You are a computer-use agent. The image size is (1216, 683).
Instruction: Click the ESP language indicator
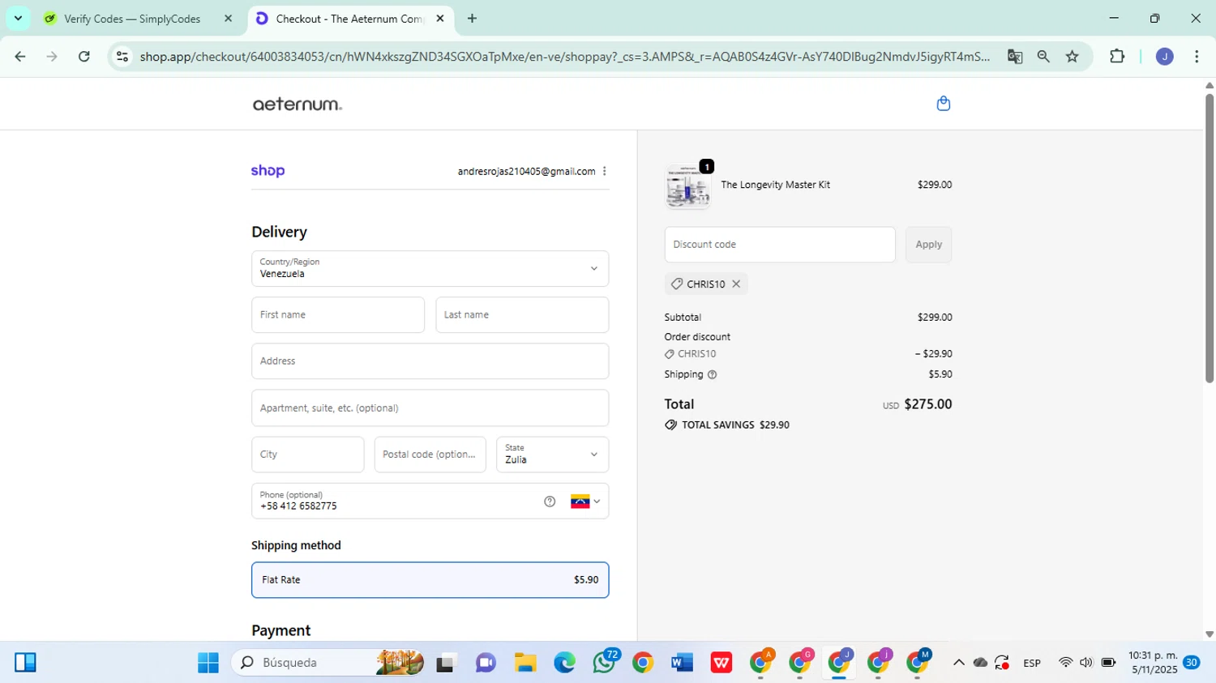point(1032,663)
